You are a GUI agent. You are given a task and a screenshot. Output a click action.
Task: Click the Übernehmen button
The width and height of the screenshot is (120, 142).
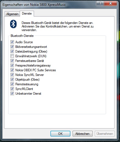(105, 134)
